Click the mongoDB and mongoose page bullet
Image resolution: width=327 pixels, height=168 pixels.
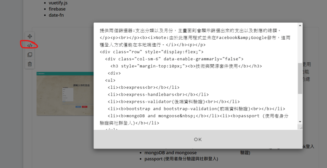pyautogui.click(x=171, y=153)
